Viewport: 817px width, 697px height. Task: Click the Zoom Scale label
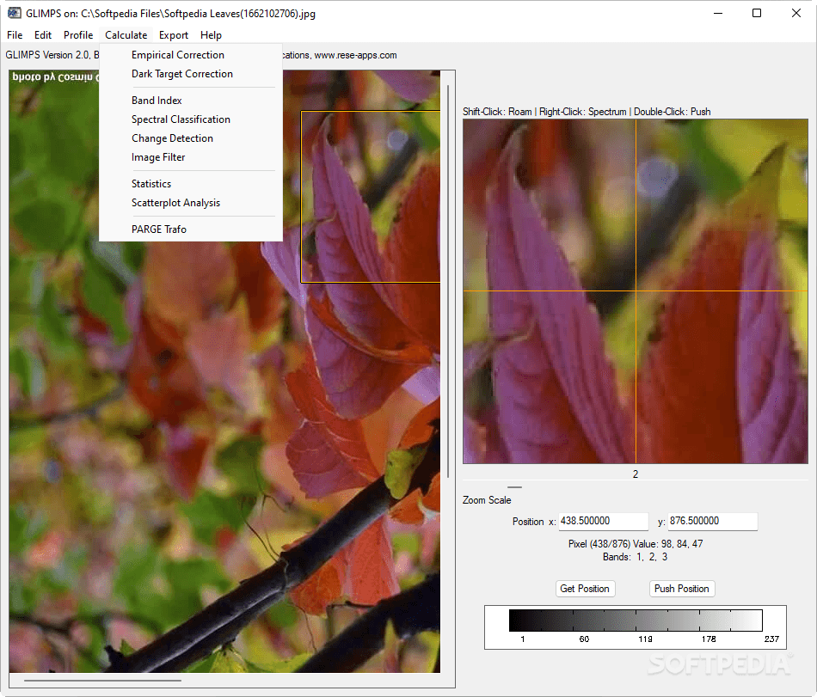487,500
